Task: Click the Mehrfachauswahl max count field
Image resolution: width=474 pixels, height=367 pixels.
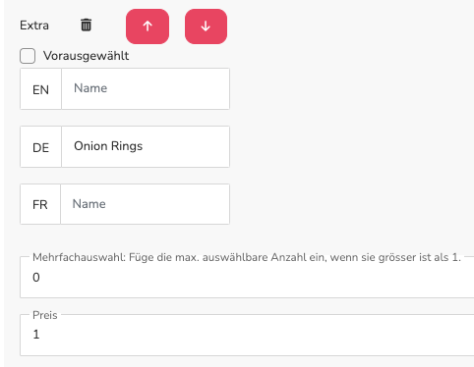Action: (x=247, y=278)
